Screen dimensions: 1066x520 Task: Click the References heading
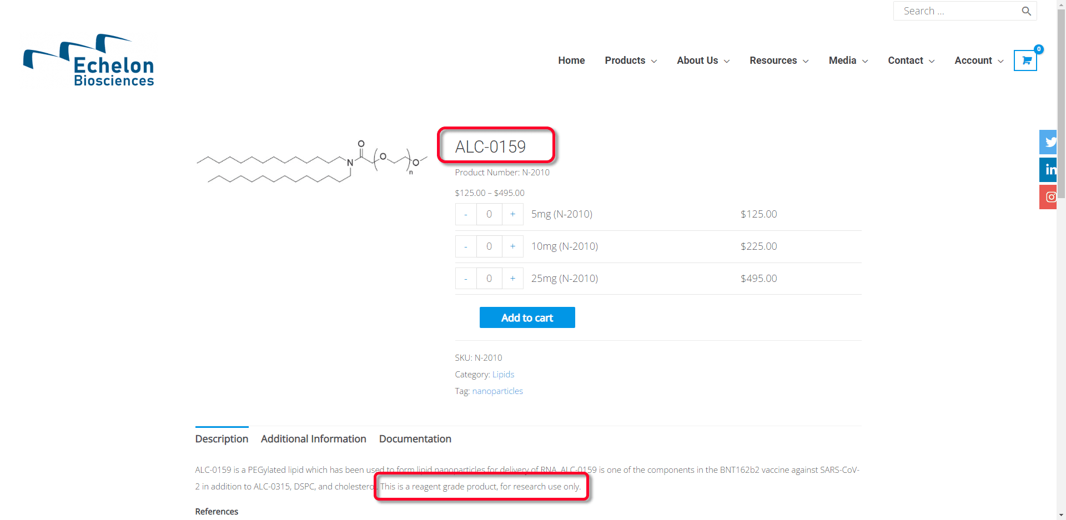click(217, 512)
